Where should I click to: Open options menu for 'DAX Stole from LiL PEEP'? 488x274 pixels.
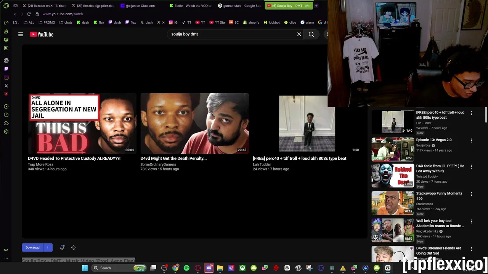click(x=472, y=167)
